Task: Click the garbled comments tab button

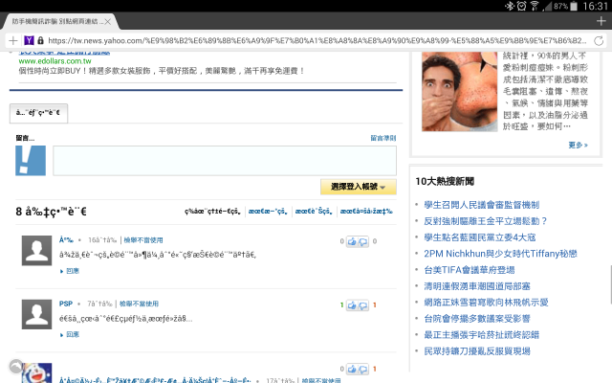Action: [38, 113]
